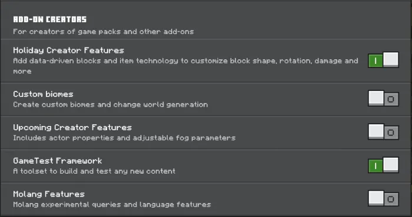
Task: Click the Upcoming Creator Features title
Action: pos(72,127)
